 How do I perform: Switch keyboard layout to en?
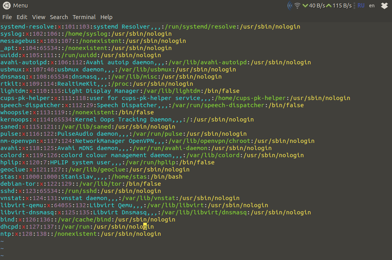click(x=372, y=6)
